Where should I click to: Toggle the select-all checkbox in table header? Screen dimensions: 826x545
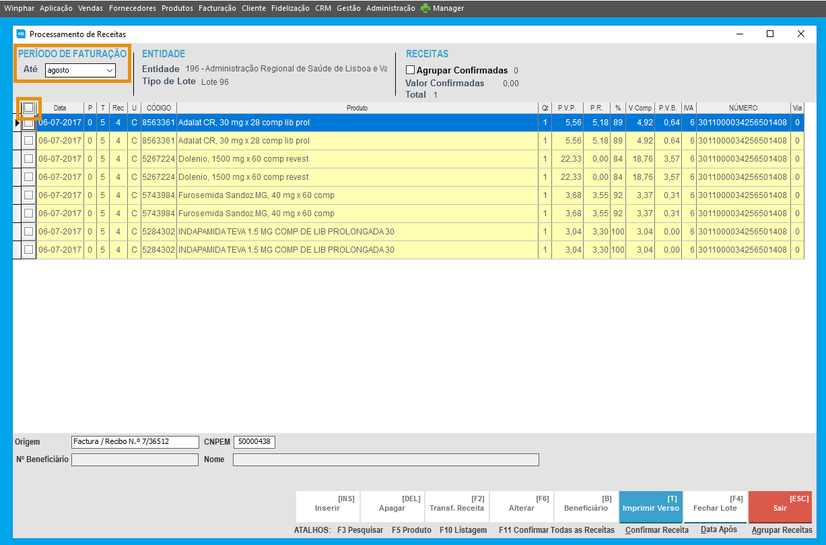tap(28, 108)
